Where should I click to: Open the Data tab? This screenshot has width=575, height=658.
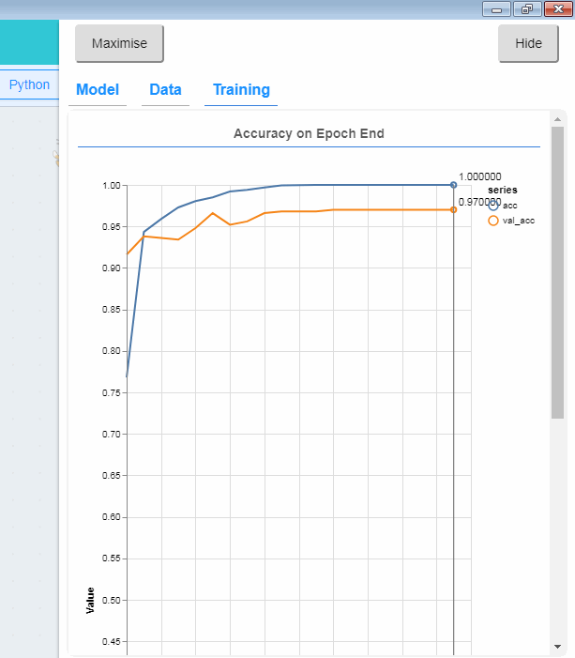(x=165, y=90)
